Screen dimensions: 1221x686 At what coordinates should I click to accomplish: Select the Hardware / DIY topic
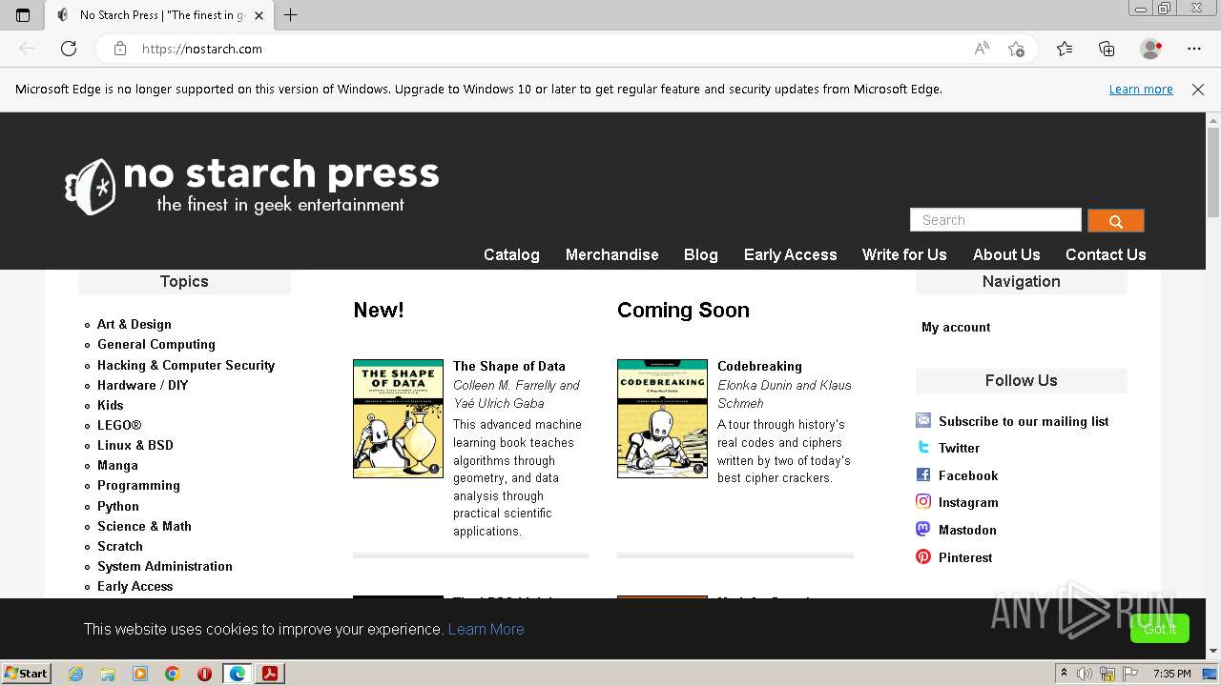[x=143, y=385]
